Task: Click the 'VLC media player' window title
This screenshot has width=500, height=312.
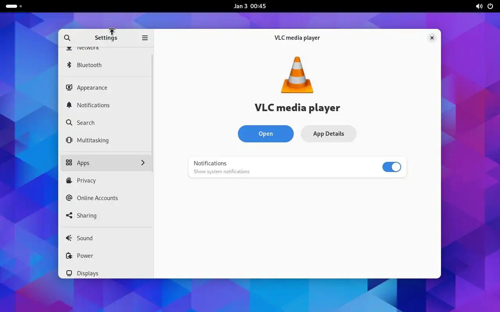Action: pos(297,38)
